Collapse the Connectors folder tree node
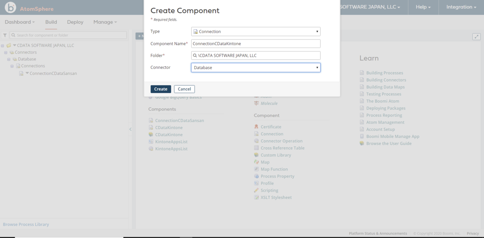 [x=6, y=52]
